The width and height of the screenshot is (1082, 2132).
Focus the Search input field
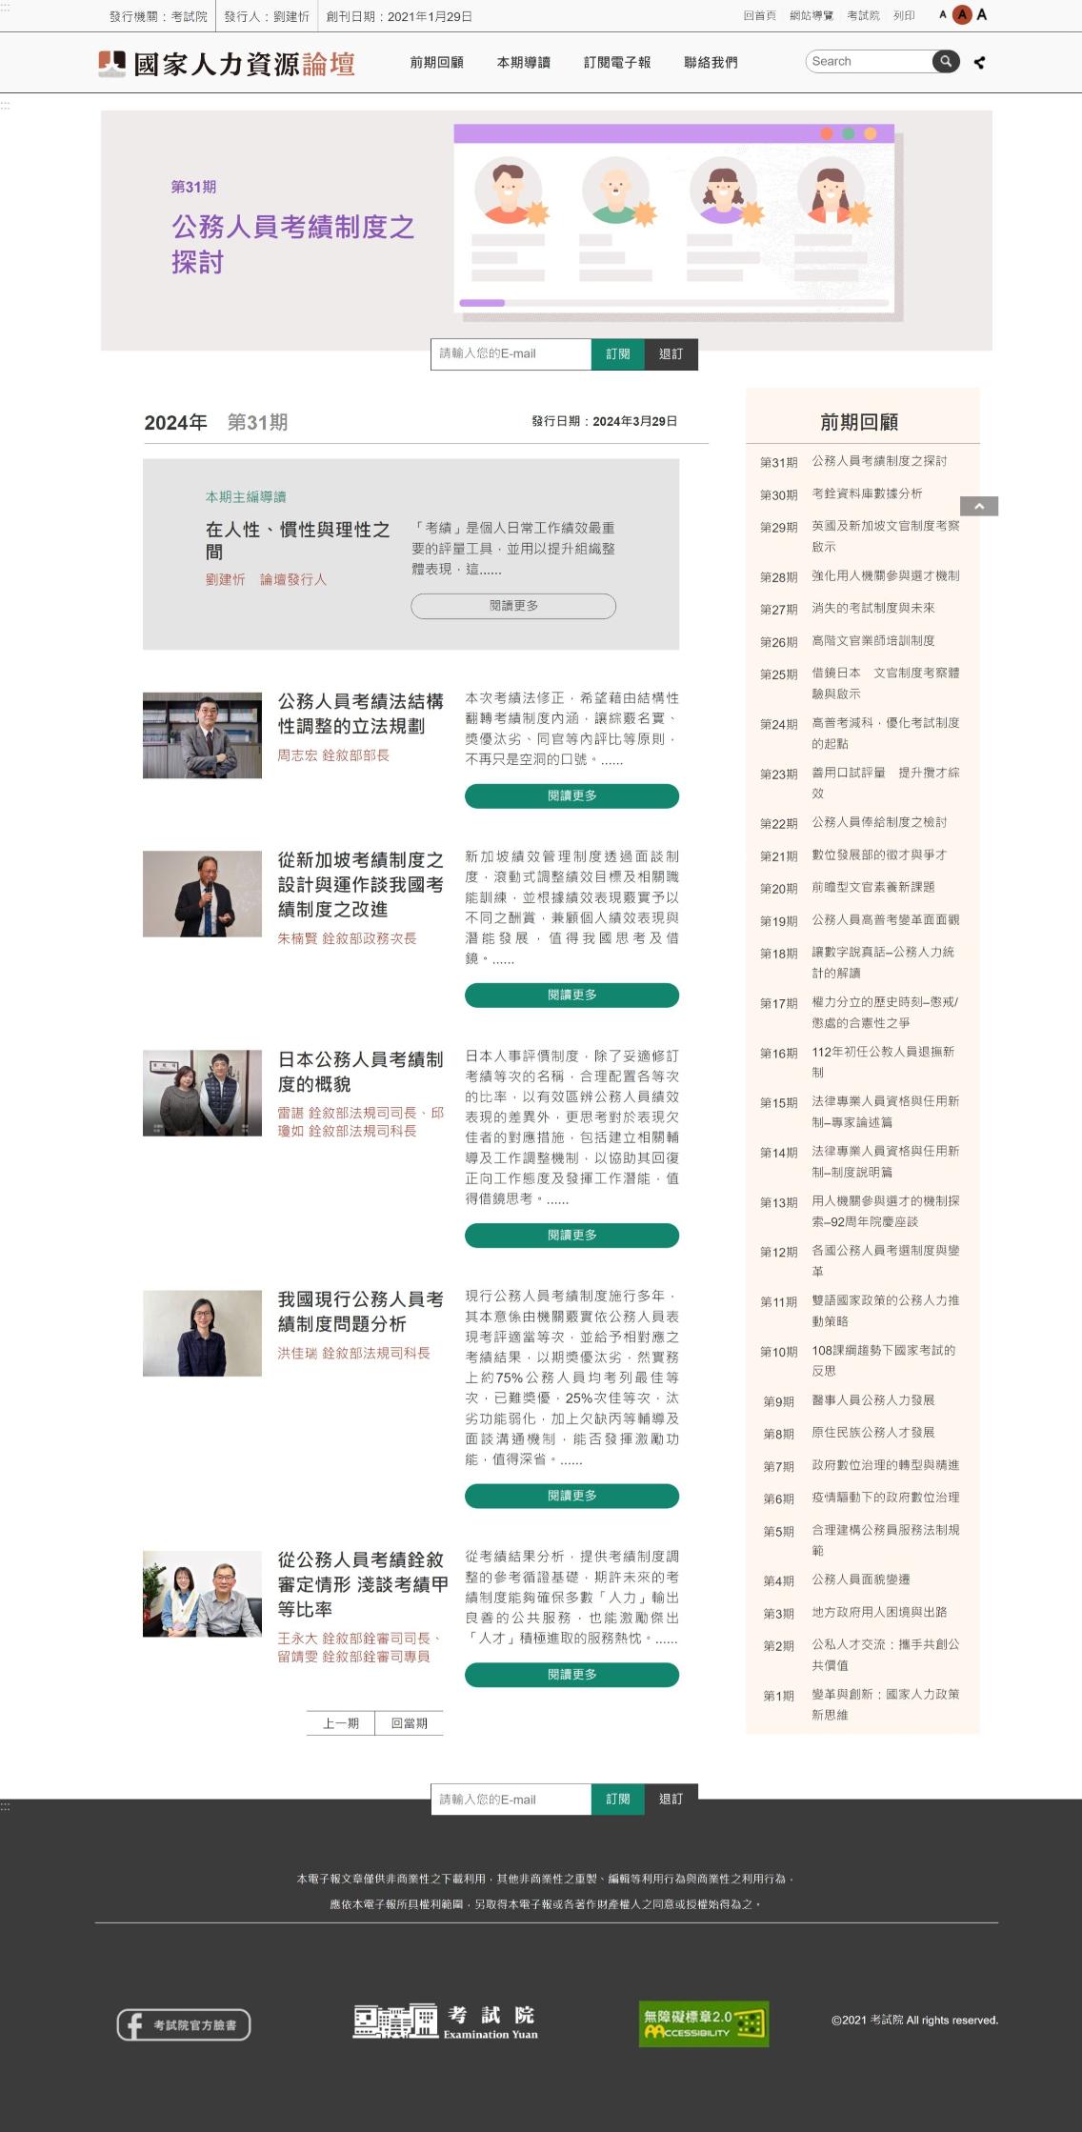[x=868, y=62]
